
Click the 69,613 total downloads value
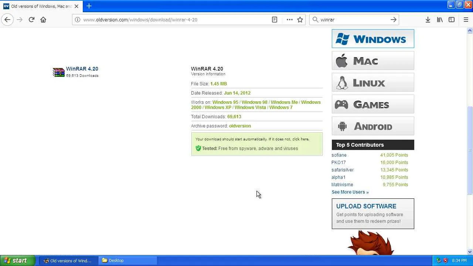(234, 117)
